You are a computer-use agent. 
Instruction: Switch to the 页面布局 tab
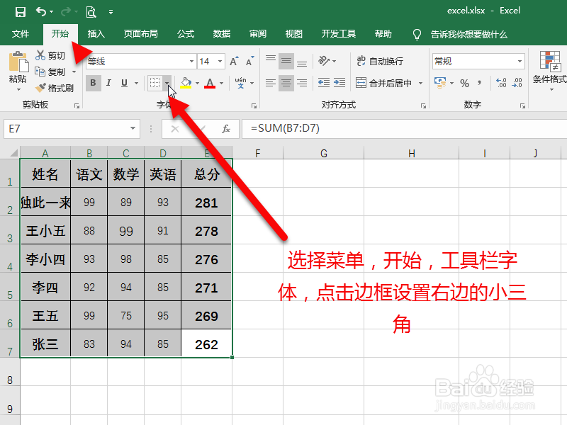point(140,34)
